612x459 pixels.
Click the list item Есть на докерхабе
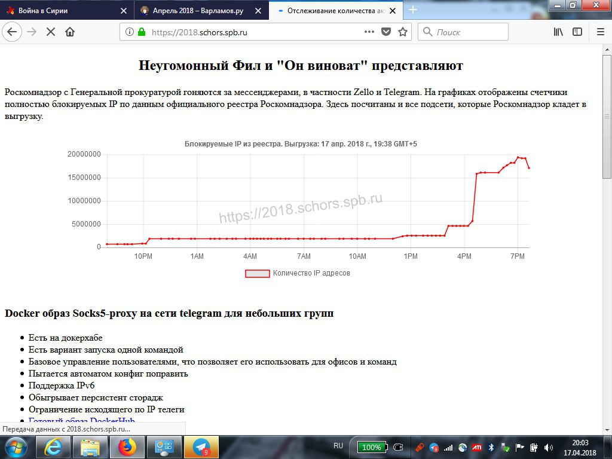tap(66, 338)
